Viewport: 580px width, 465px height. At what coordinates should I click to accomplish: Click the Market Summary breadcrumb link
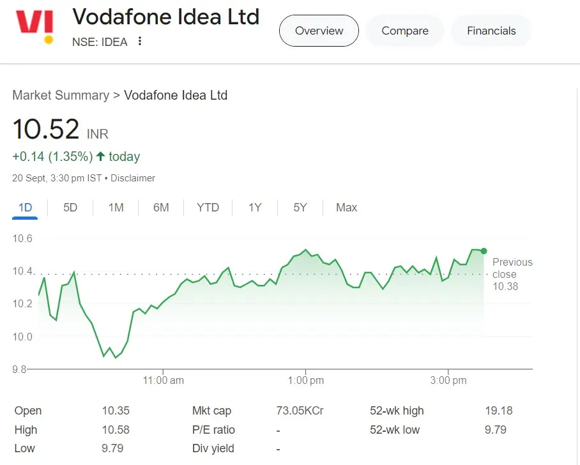click(x=60, y=95)
